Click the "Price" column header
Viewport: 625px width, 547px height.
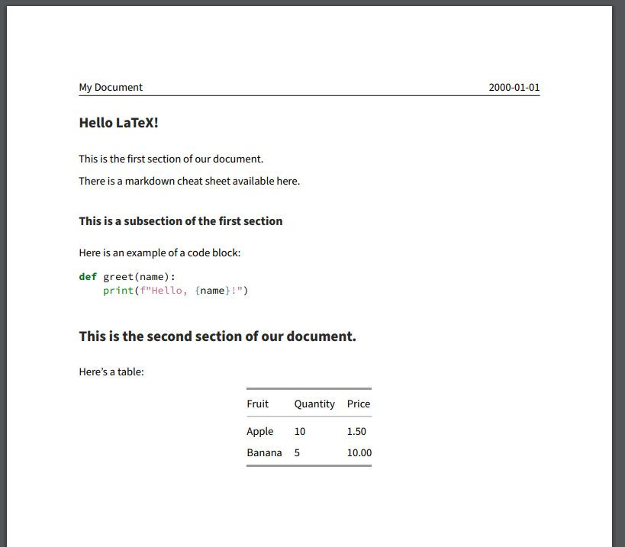358,404
